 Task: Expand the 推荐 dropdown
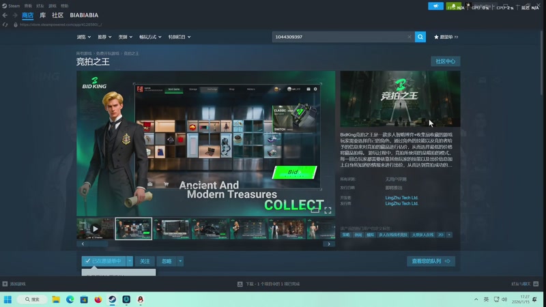104,37
